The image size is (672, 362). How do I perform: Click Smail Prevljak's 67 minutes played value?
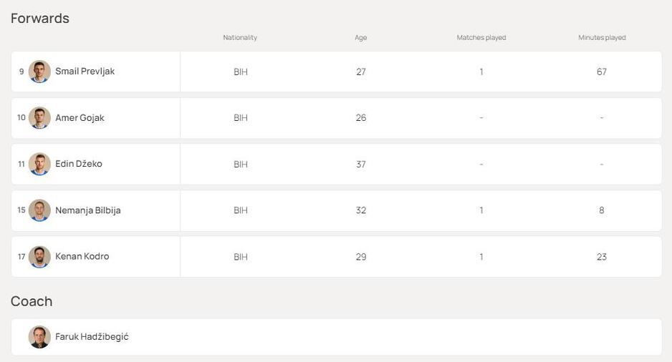click(602, 72)
